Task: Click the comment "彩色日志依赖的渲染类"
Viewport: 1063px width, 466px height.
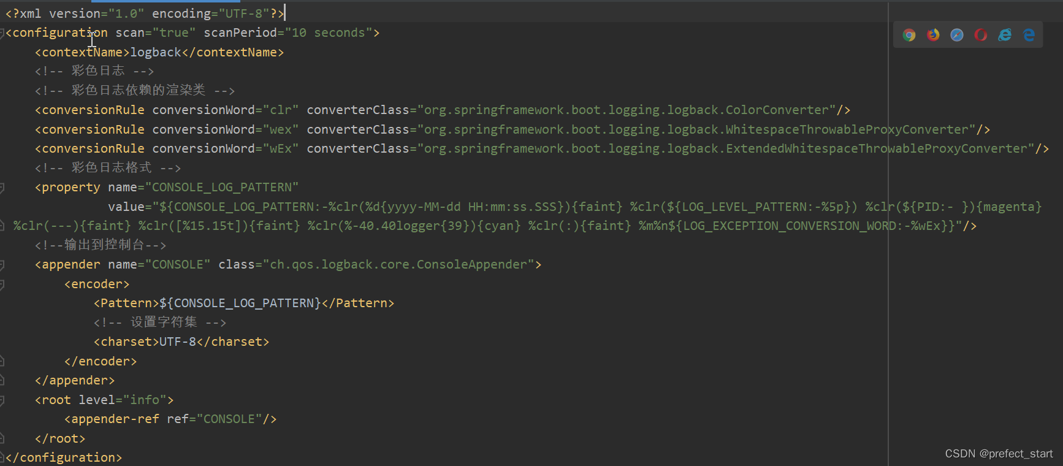Action: click(135, 91)
